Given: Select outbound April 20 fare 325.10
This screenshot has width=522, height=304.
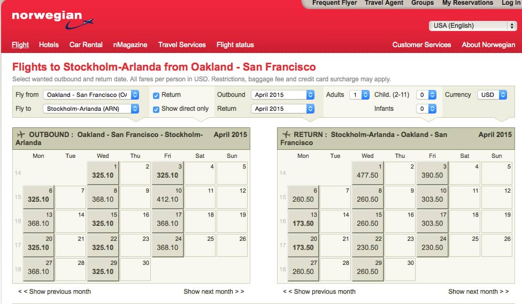Looking at the screenshot, I should click(39, 246).
